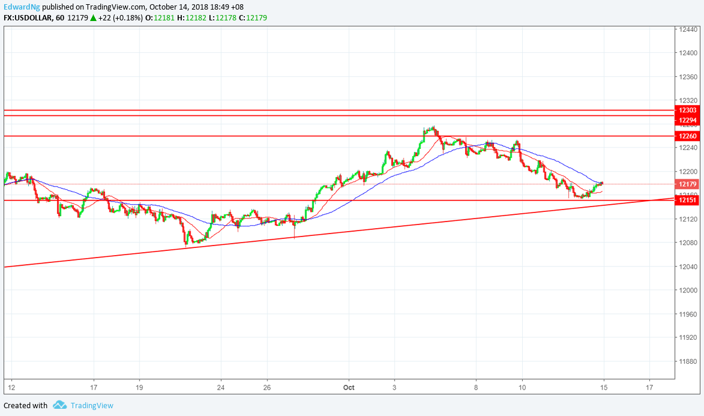Click the TradingView cloud logo icon
Image resolution: width=704 pixels, height=416 pixels.
click(x=59, y=405)
